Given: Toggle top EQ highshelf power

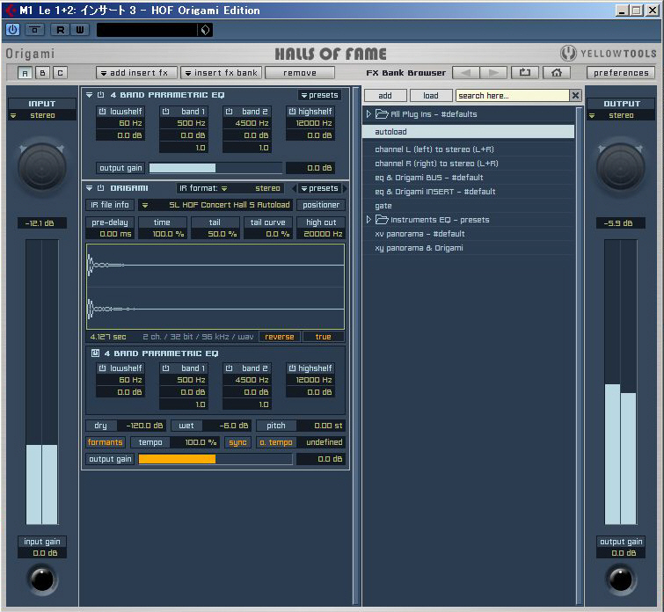Looking at the screenshot, I should (x=292, y=112).
